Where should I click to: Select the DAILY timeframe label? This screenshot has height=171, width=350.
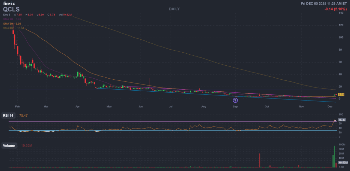pyautogui.click(x=174, y=9)
